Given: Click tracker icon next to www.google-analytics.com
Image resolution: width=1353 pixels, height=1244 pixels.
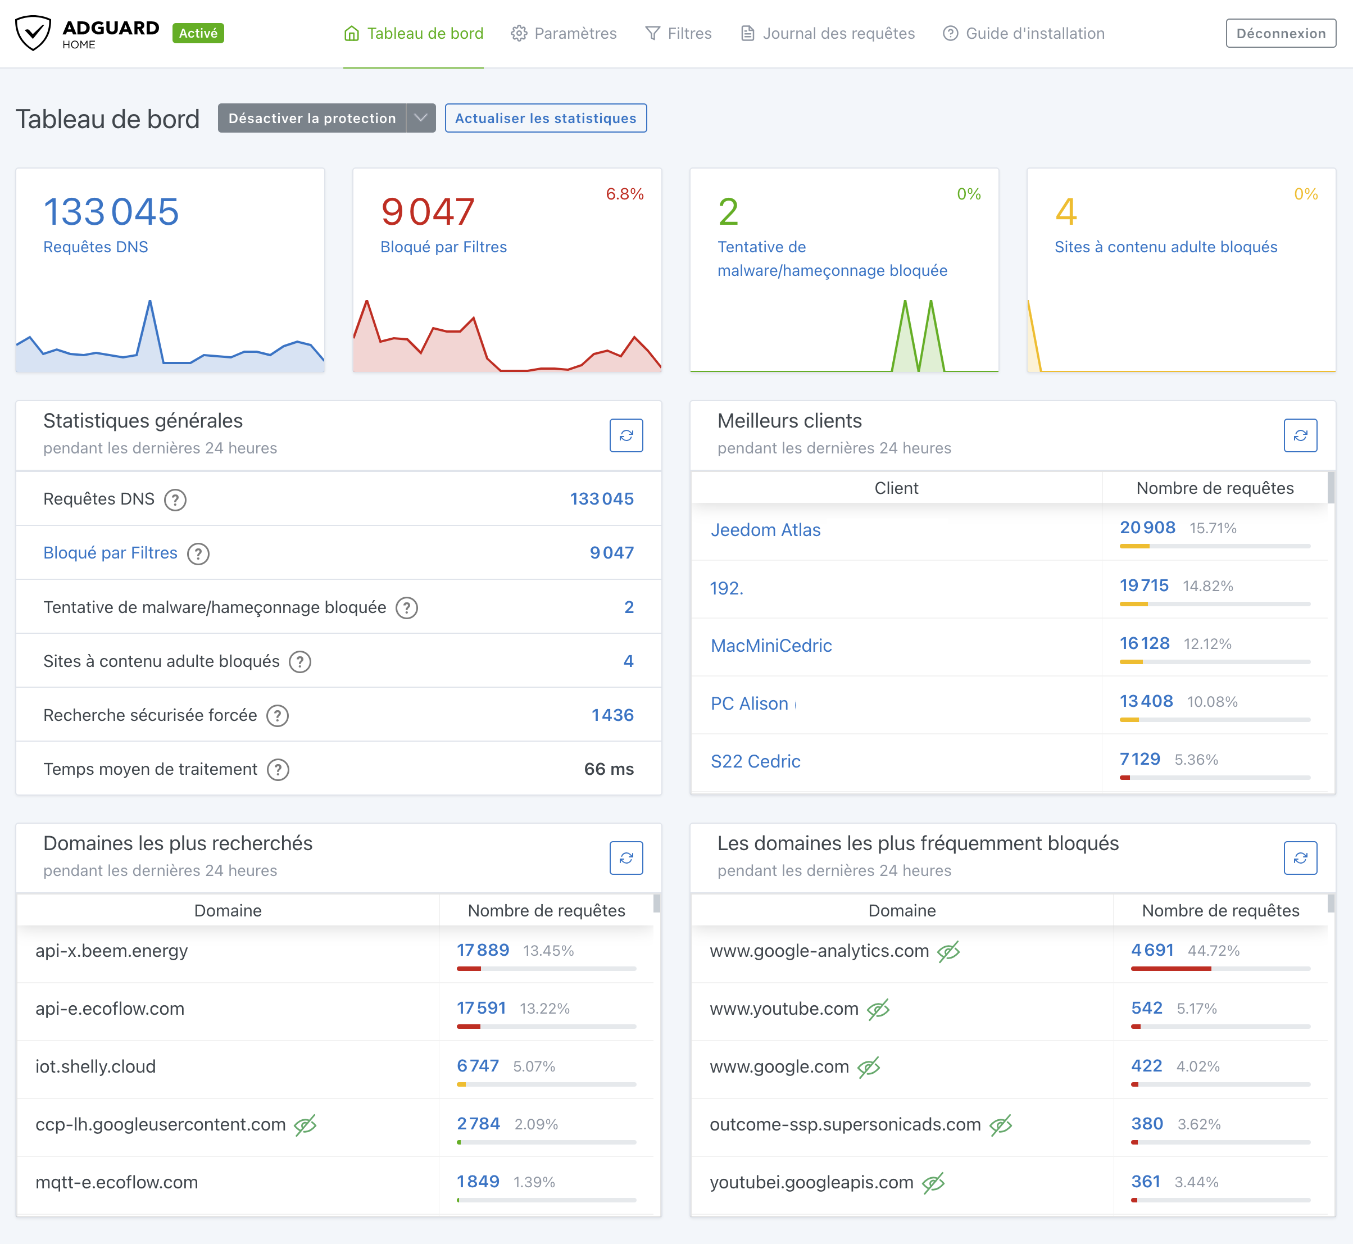Looking at the screenshot, I should pos(948,951).
